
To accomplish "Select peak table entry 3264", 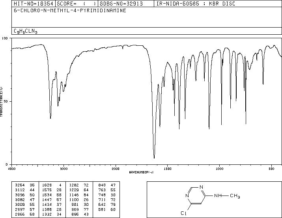I will pyautogui.click(x=20, y=185).
